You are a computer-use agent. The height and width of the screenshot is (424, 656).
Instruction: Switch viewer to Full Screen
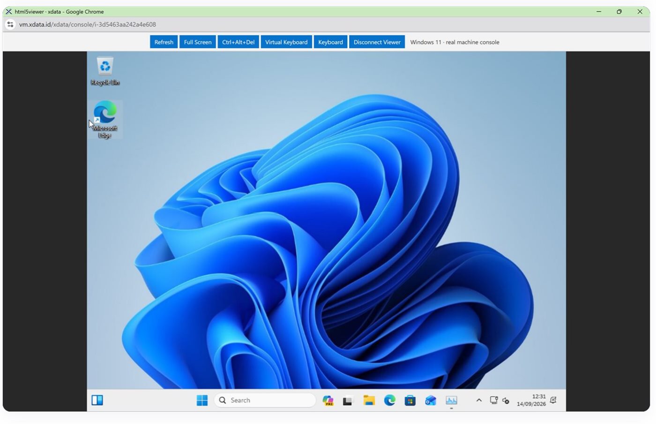pyautogui.click(x=198, y=42)
